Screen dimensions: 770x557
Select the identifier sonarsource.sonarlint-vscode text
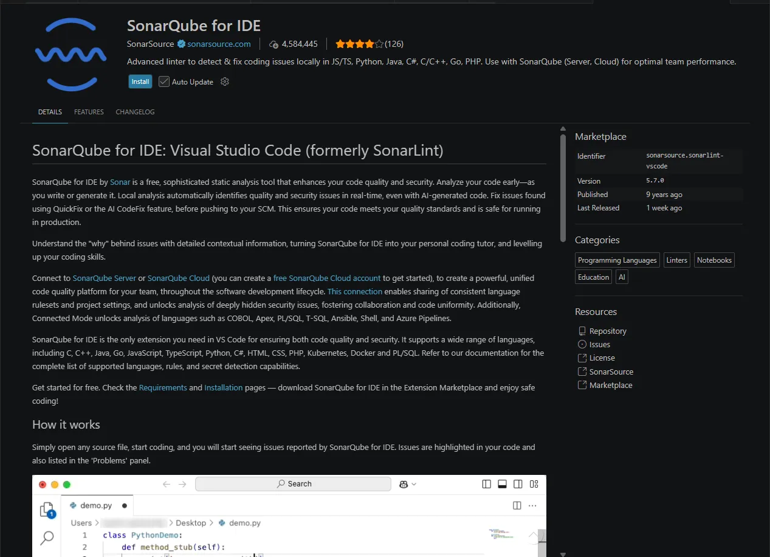click(x=685, y=161)
